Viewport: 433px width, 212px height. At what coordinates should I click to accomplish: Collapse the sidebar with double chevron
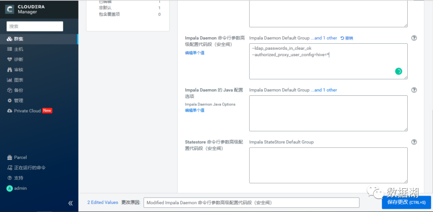[x=71, y=204]
